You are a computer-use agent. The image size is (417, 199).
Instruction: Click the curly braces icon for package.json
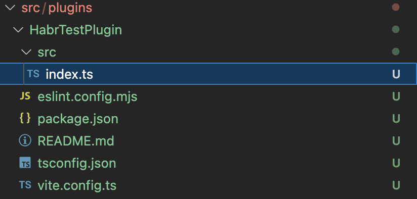click(25, 118)
